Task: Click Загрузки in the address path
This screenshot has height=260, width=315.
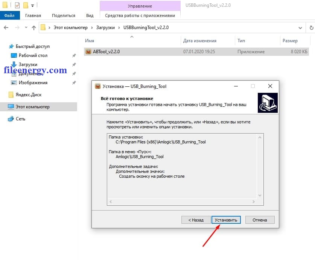Action: [x=105, y=28]
